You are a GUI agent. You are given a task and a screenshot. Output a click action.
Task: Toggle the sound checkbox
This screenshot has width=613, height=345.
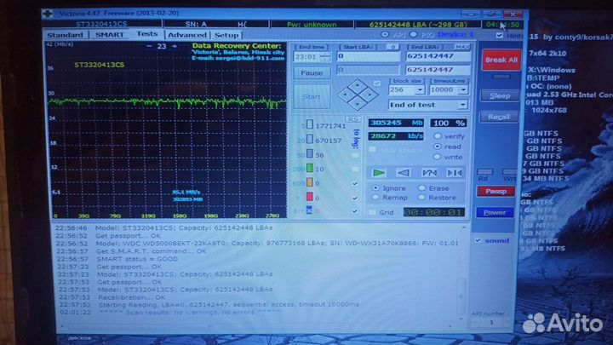coord(478,240)
